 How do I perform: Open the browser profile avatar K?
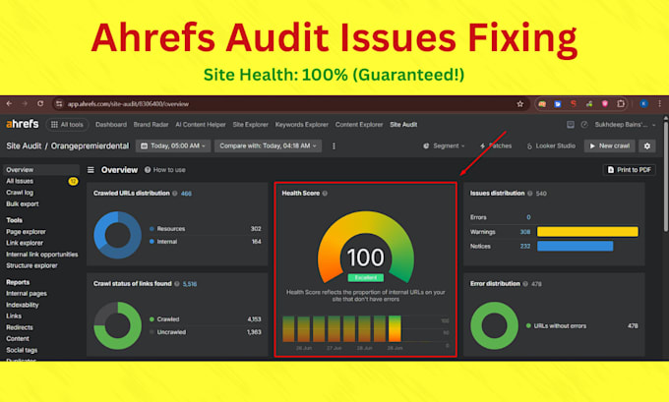point(643,103)
